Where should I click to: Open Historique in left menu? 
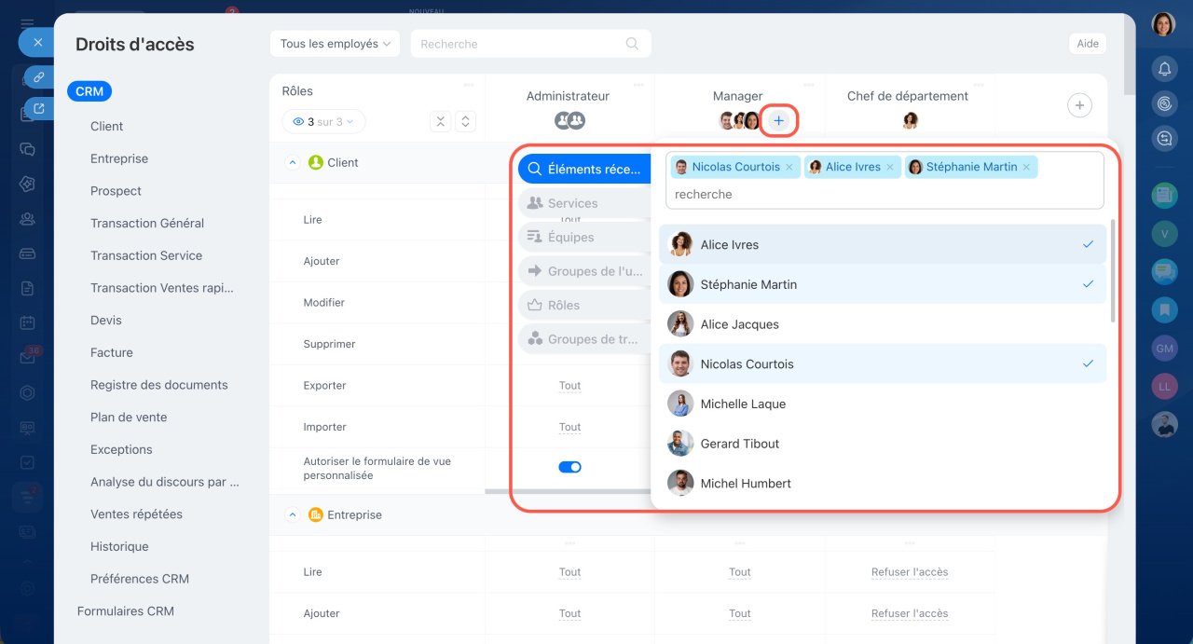tap(119, 547)
